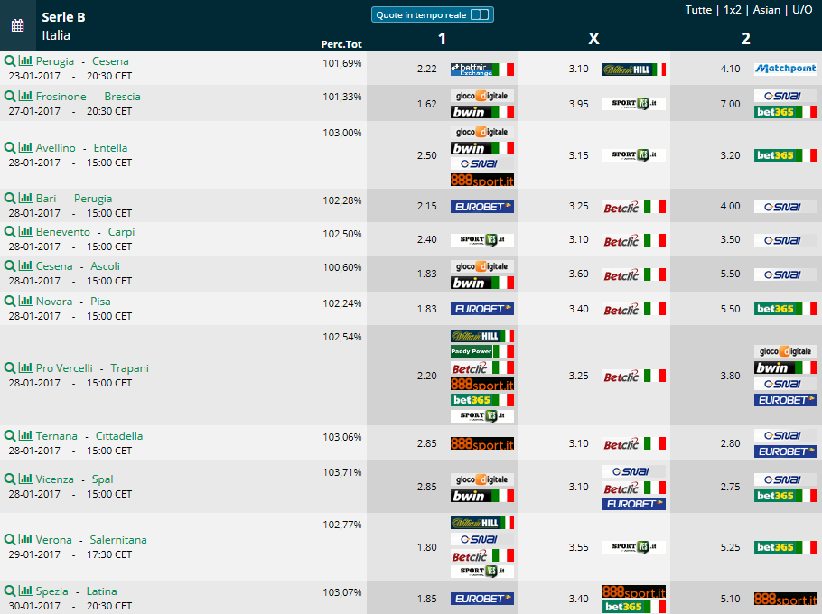
Task: Click the magnifier icon for Ternana - Cittadella
Action: pyautogui.click(x=9, y=435)
